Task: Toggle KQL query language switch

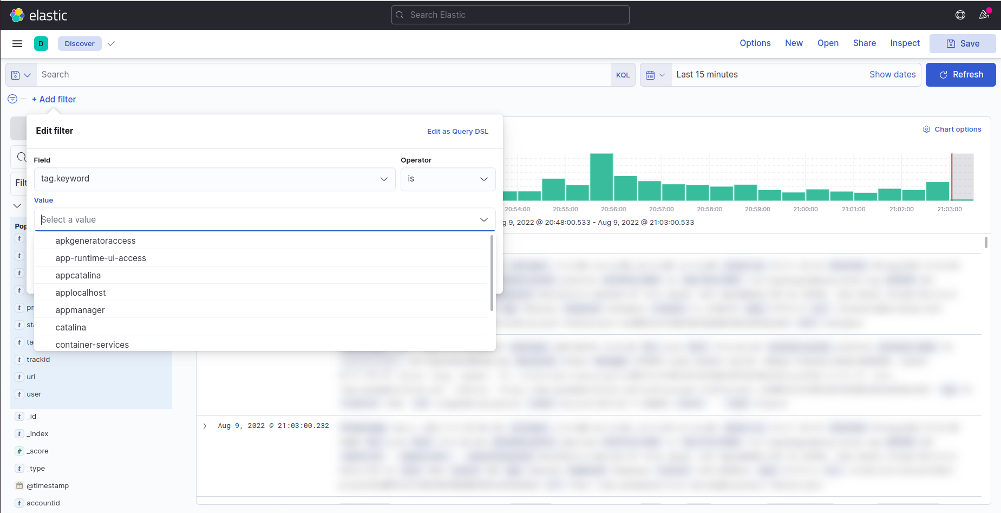Action: point(623,75)
